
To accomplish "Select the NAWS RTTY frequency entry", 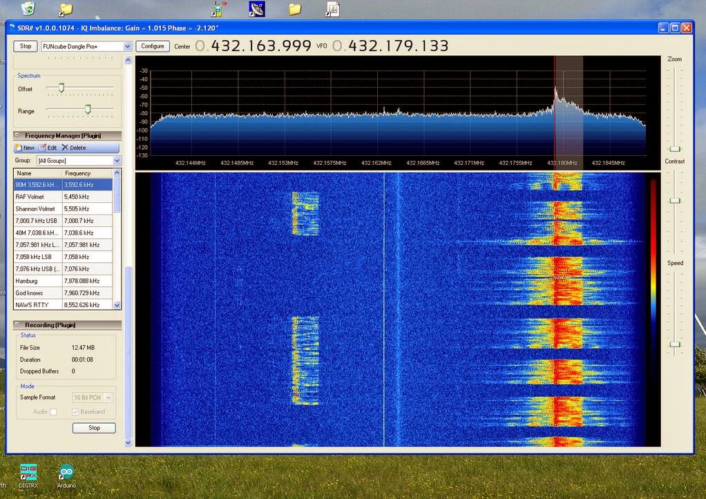I will pos(63,304).
